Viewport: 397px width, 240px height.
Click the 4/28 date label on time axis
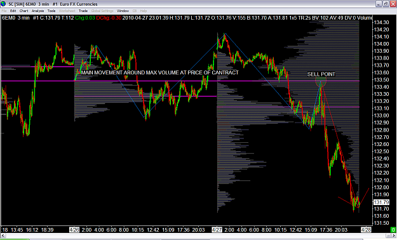click(366, 230)
